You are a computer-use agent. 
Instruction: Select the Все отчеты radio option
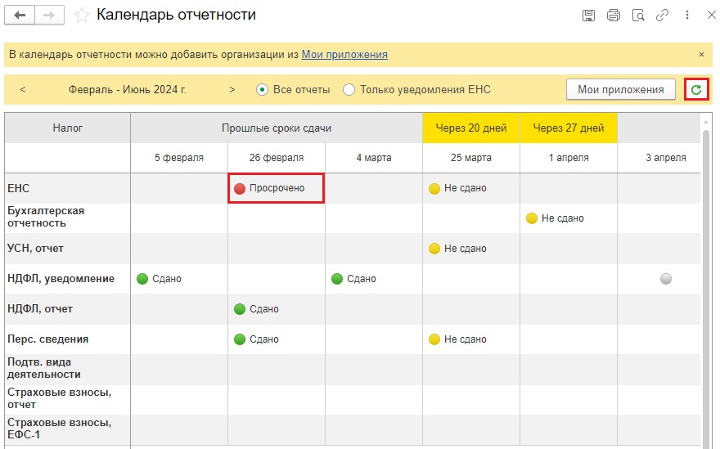point(293,89)
